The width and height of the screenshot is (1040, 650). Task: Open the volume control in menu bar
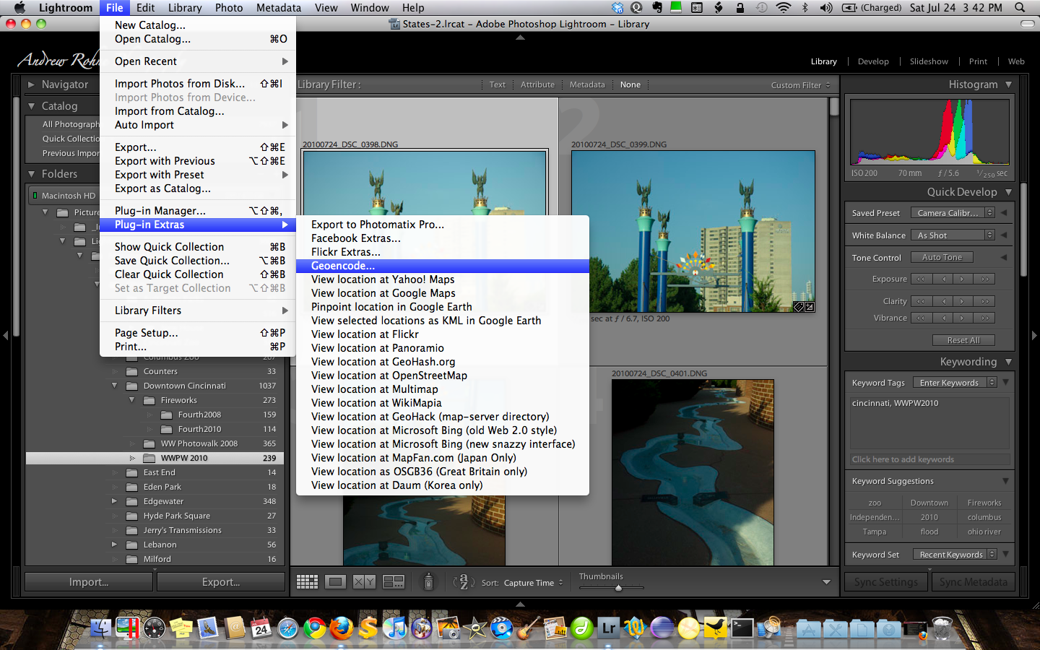826,8
